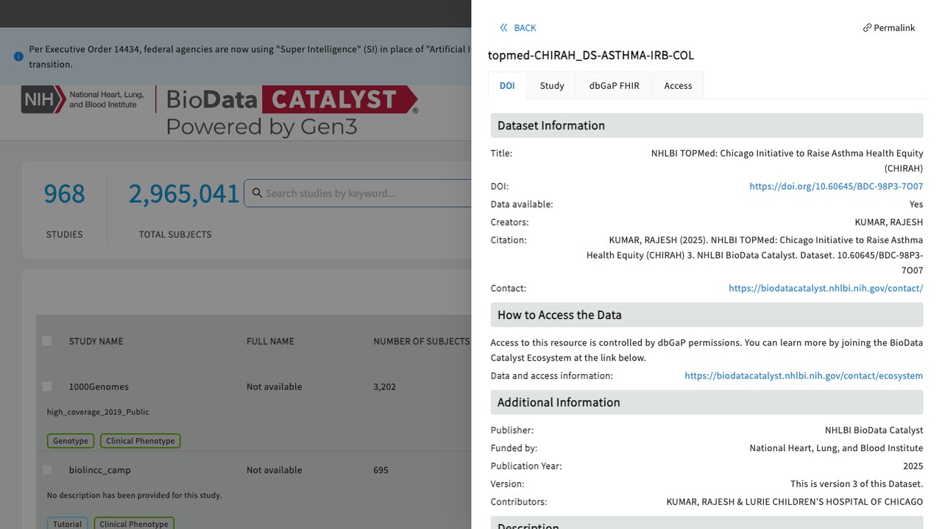The height and width of the screenshot is (529, 942).
Task: Open the dbGaP FHIR tab
Action: pos(615,85)
